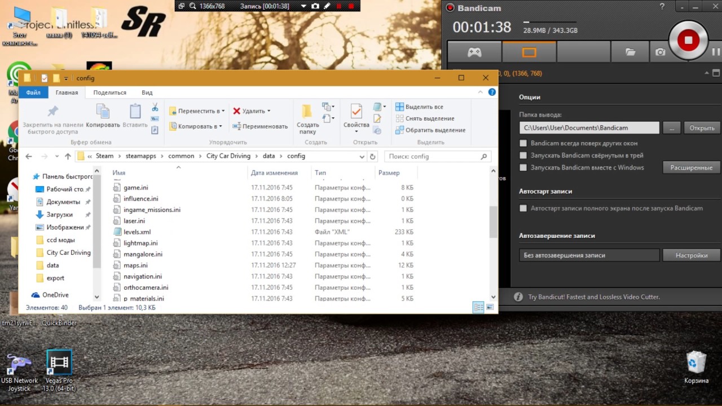Stop recording with Bandicam's big red button
Image resolution: width=722 pixels, height=406 pixels.
pos(688,41)
